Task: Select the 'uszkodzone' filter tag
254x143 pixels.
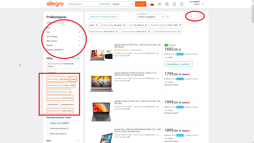Action: point(53,104)
